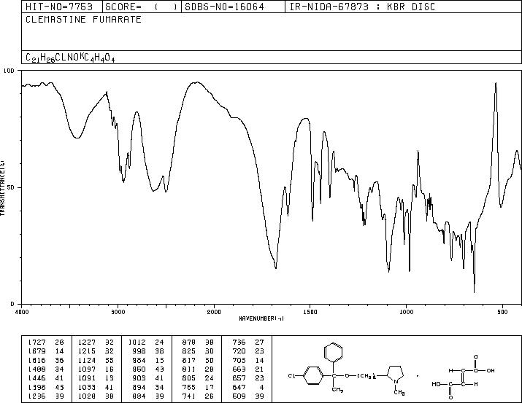Image resolution: width=522 pixels, height=403 pixels.
Task: Select the 1215 peak entry
Action: 96,351
